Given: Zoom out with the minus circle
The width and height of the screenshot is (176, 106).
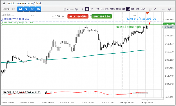Looking at the screenshot, I should (65, 9).
